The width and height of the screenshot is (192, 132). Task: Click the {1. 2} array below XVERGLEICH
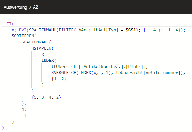click(x=59, y=79)
